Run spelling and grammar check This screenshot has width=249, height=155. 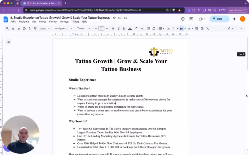click(x=30, y=29)
